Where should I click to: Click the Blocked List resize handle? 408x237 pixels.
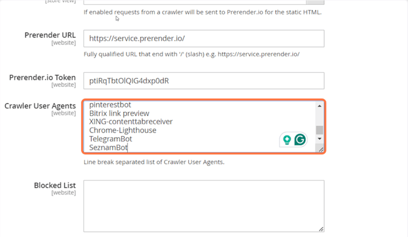pyautogui.click(x=321, y=229)
